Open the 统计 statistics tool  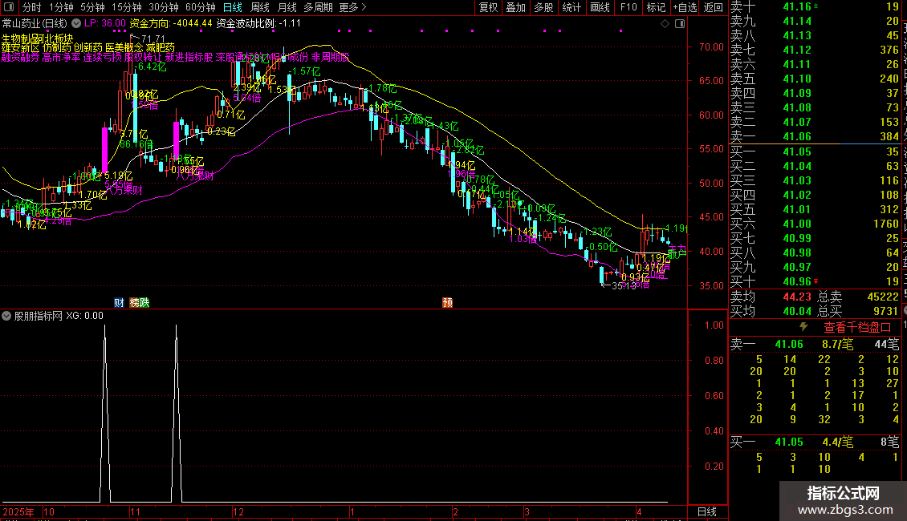571,7
